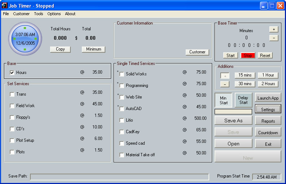The width and height of the screenshot is (286, 184).
Task: Click the CD's rate 10.00
Action: click(97, 127)
